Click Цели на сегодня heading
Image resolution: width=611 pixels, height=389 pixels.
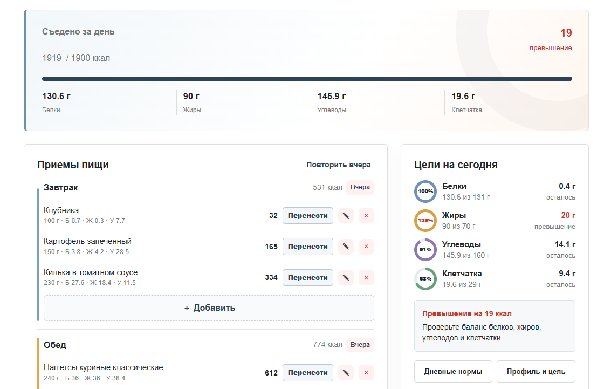[x=456, y=165]
